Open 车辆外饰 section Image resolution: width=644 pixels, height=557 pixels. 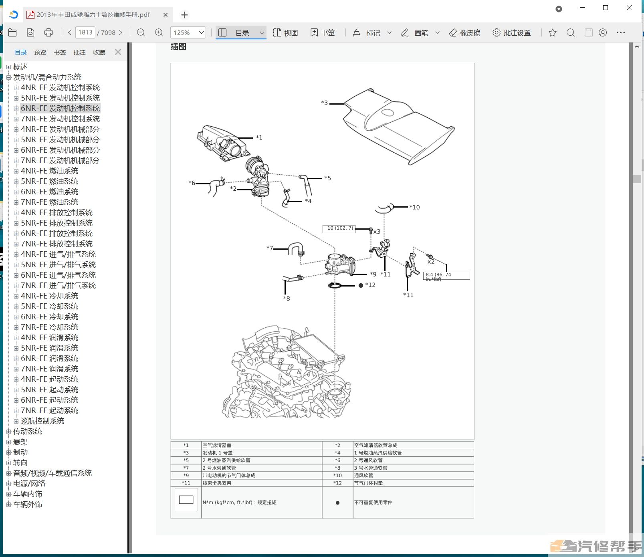pyautogui.click(x=28, y=504)
